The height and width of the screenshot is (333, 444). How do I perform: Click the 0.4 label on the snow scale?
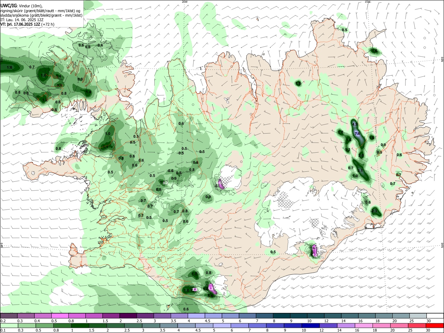[37, 321]
